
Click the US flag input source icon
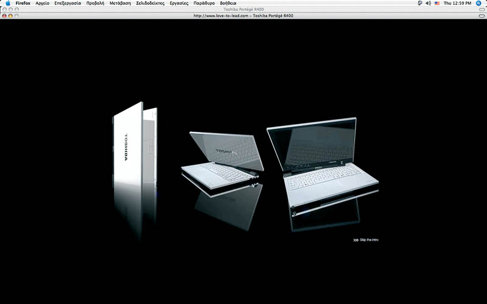pyautogui.click(x=437, y=3)
